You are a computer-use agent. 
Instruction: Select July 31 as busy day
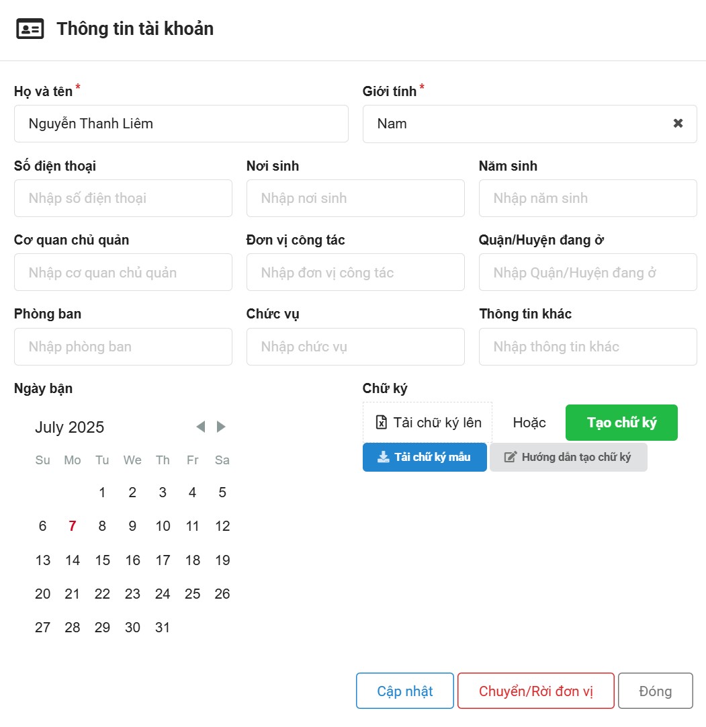pyautogui.click(x=163, y=628)
